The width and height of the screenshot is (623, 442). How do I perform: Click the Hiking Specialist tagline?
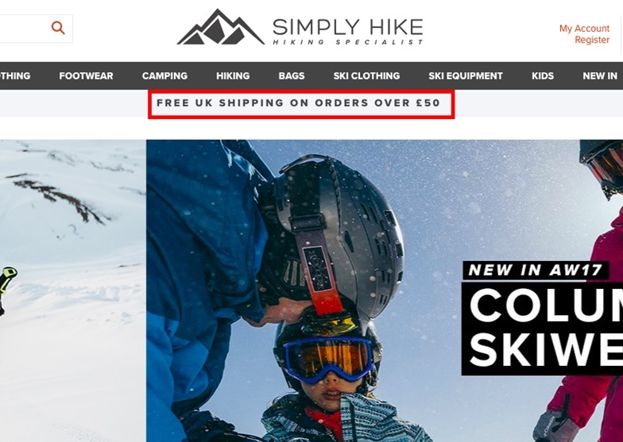pos(348,42)
